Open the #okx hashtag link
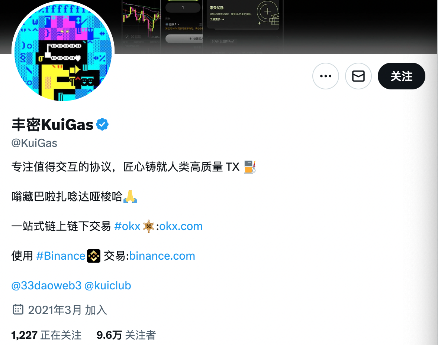Image resolution: width=438 pixels, height=345 pixels. [x=127, y=226]
